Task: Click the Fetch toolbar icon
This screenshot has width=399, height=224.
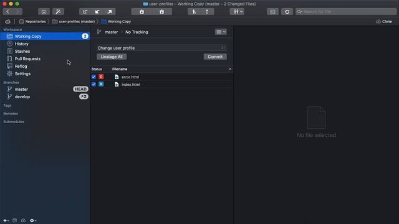Action: coord(85,12)
